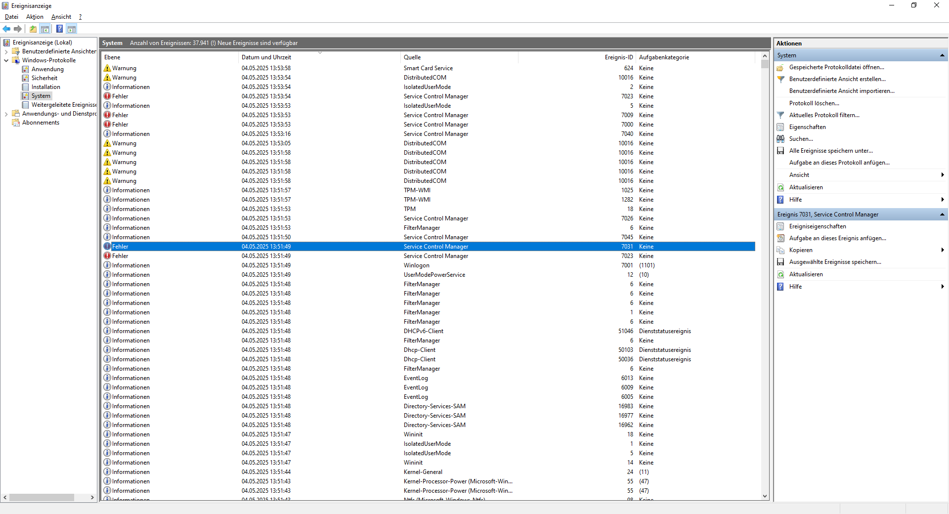Open the Ansicht menu in menu bar
The height and width of the screenshot is (514, 949).
click(x=61, y=17)
